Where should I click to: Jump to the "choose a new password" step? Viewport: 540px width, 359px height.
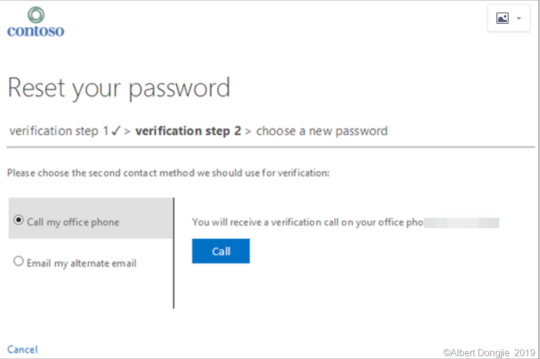pyautogui.click(x=321, y=131)
